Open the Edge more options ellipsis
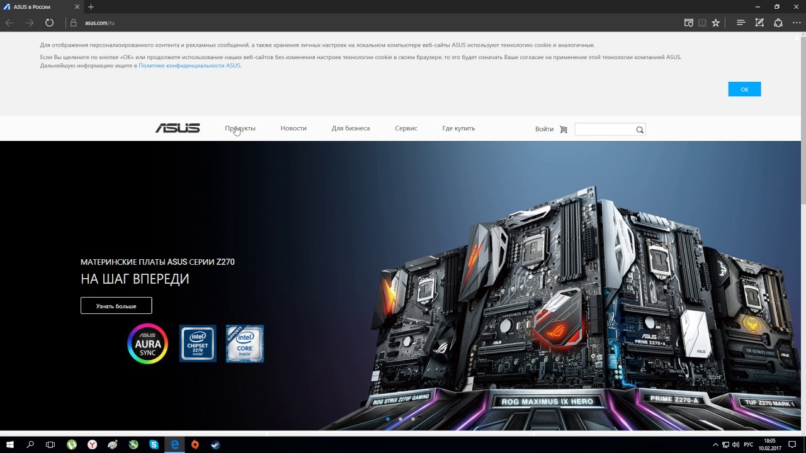 tap(797, 23)
